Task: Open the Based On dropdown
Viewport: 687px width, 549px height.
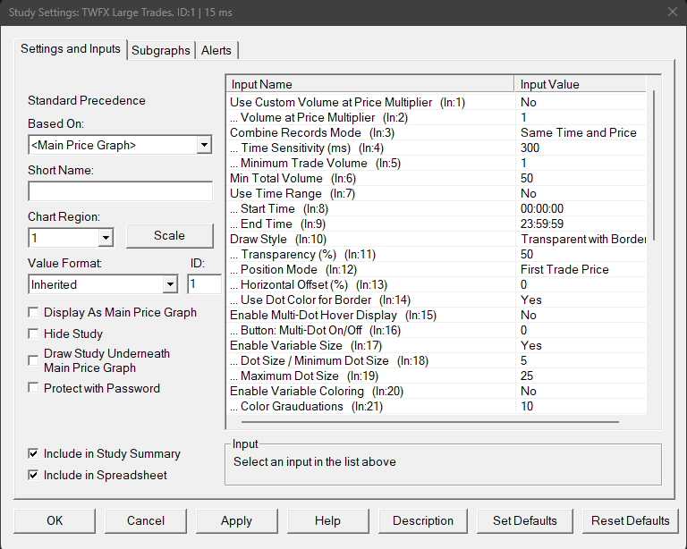Action: [x=204, y=145]
